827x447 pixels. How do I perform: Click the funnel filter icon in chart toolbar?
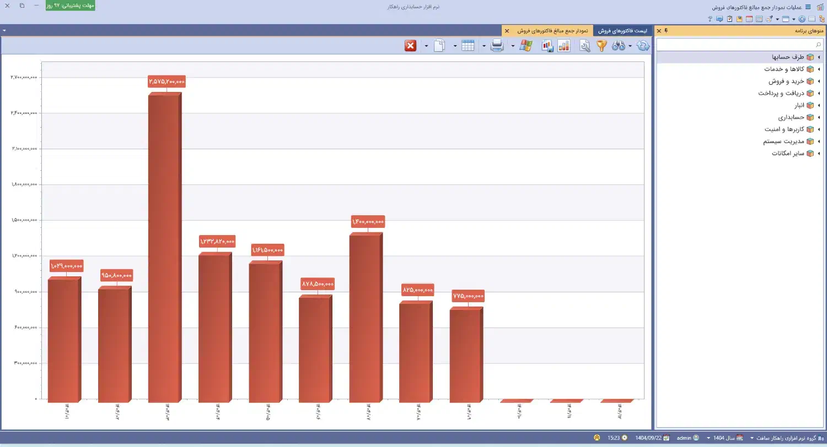[x=602, y=46]
